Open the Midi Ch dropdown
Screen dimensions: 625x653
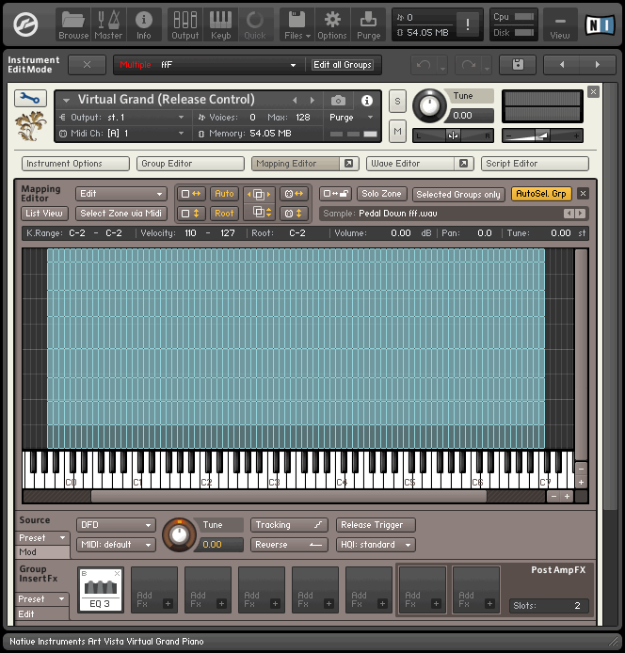122,134
